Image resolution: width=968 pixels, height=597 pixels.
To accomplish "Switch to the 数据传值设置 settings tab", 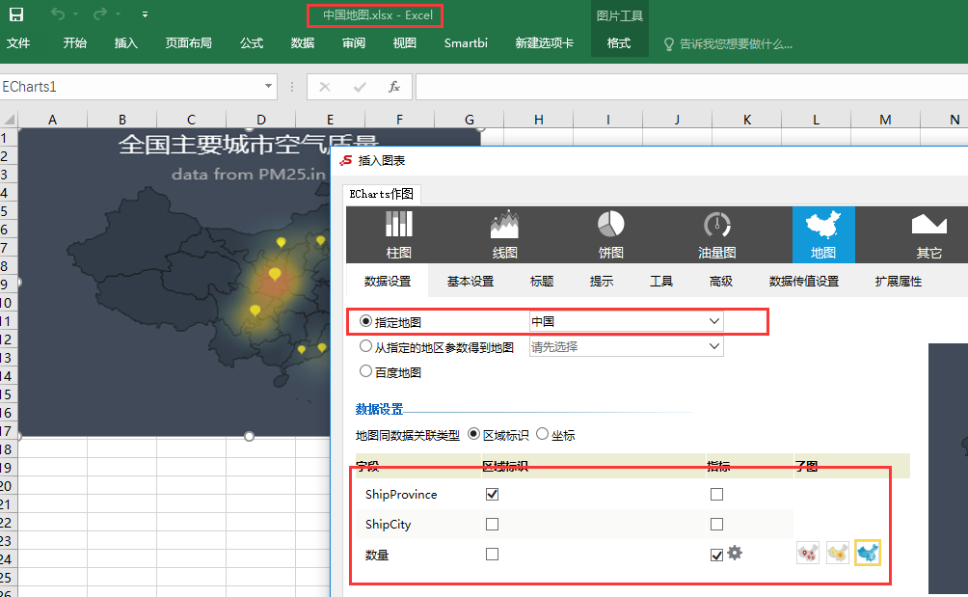I will pos(804,281).
